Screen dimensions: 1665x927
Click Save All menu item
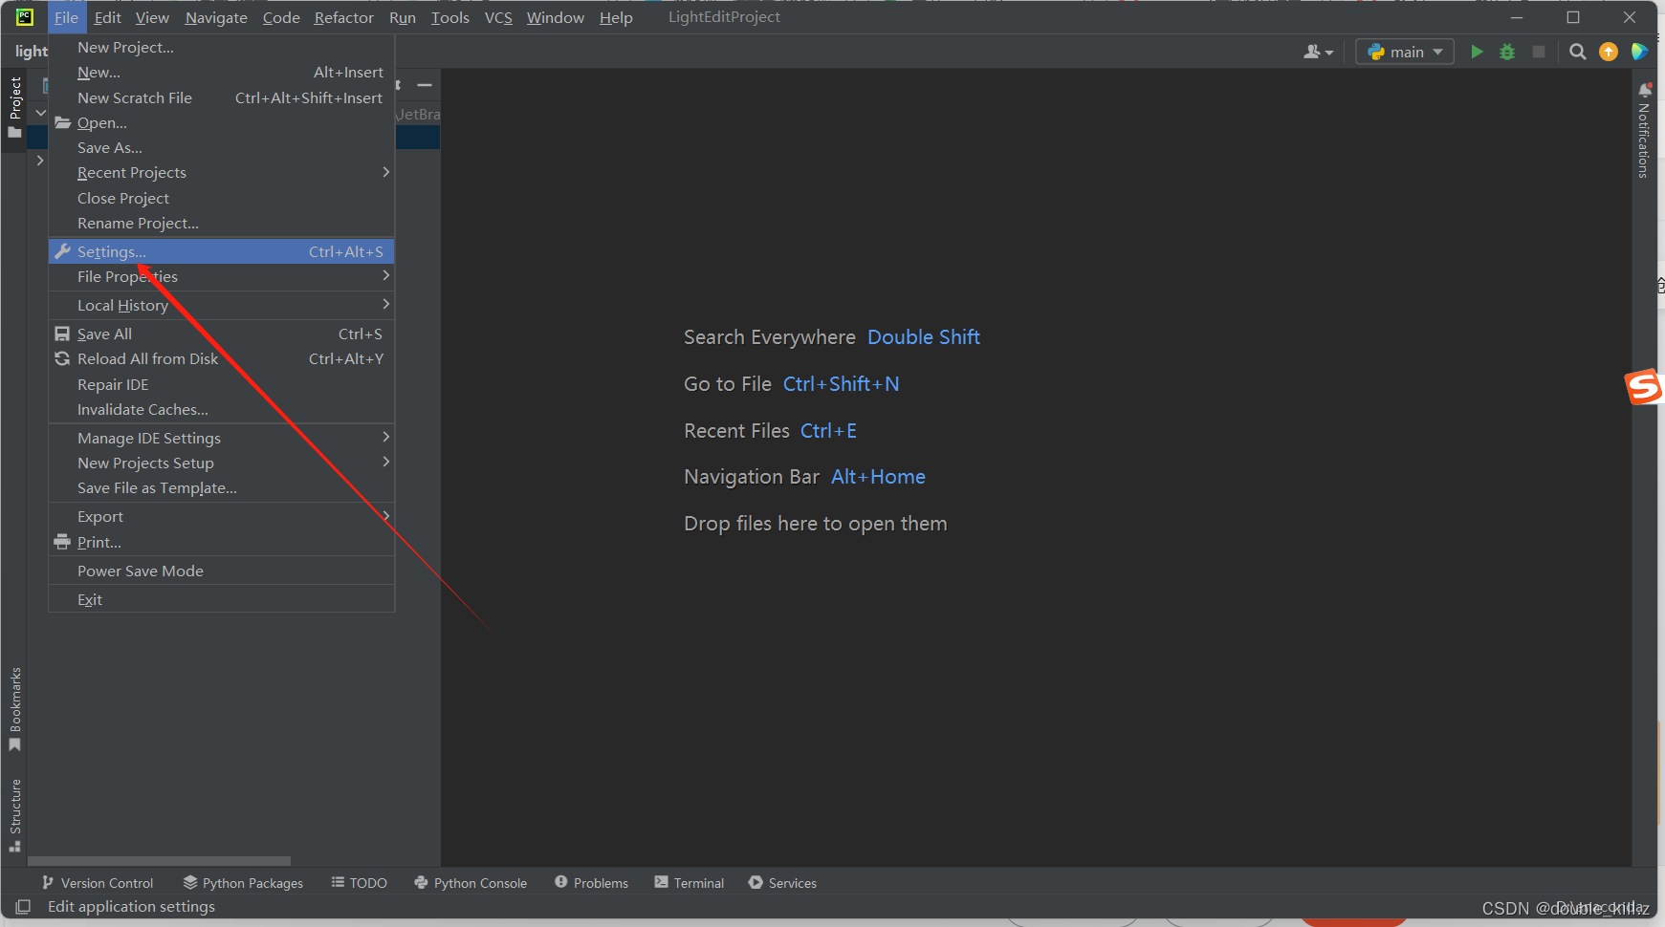[x=221, y=334]
